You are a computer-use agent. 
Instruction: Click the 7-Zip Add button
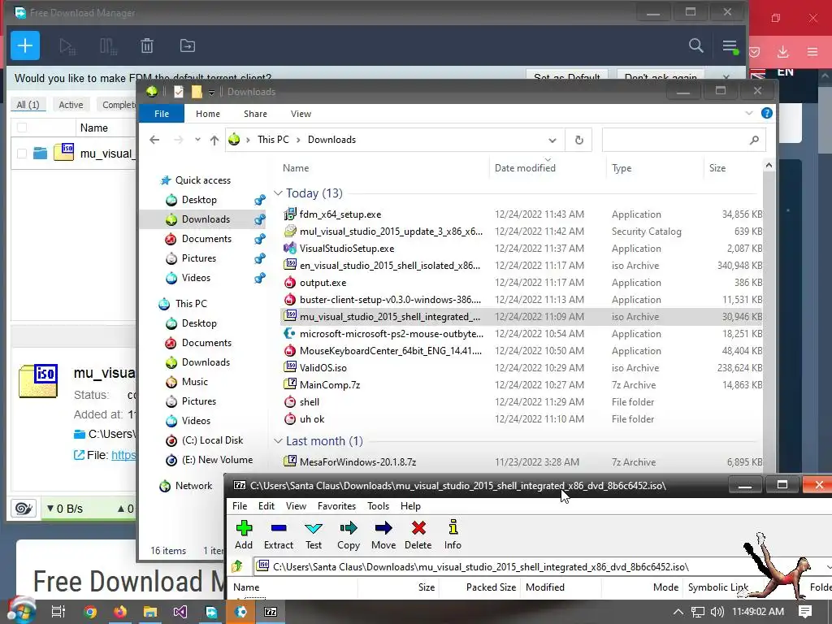[x=244, y=535]
